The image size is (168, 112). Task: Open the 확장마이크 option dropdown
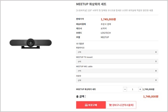point(117,52)
